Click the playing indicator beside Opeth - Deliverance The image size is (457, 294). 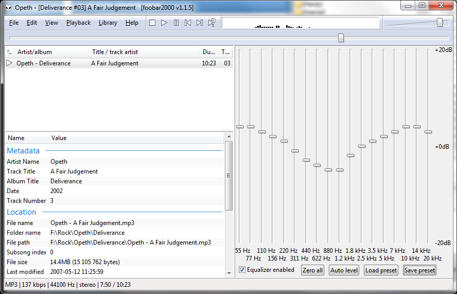(x=9, y=63)
